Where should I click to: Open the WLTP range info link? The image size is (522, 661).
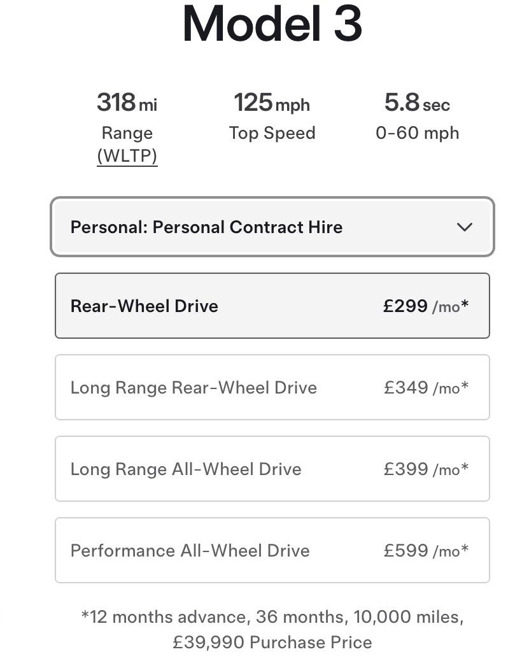127,156
